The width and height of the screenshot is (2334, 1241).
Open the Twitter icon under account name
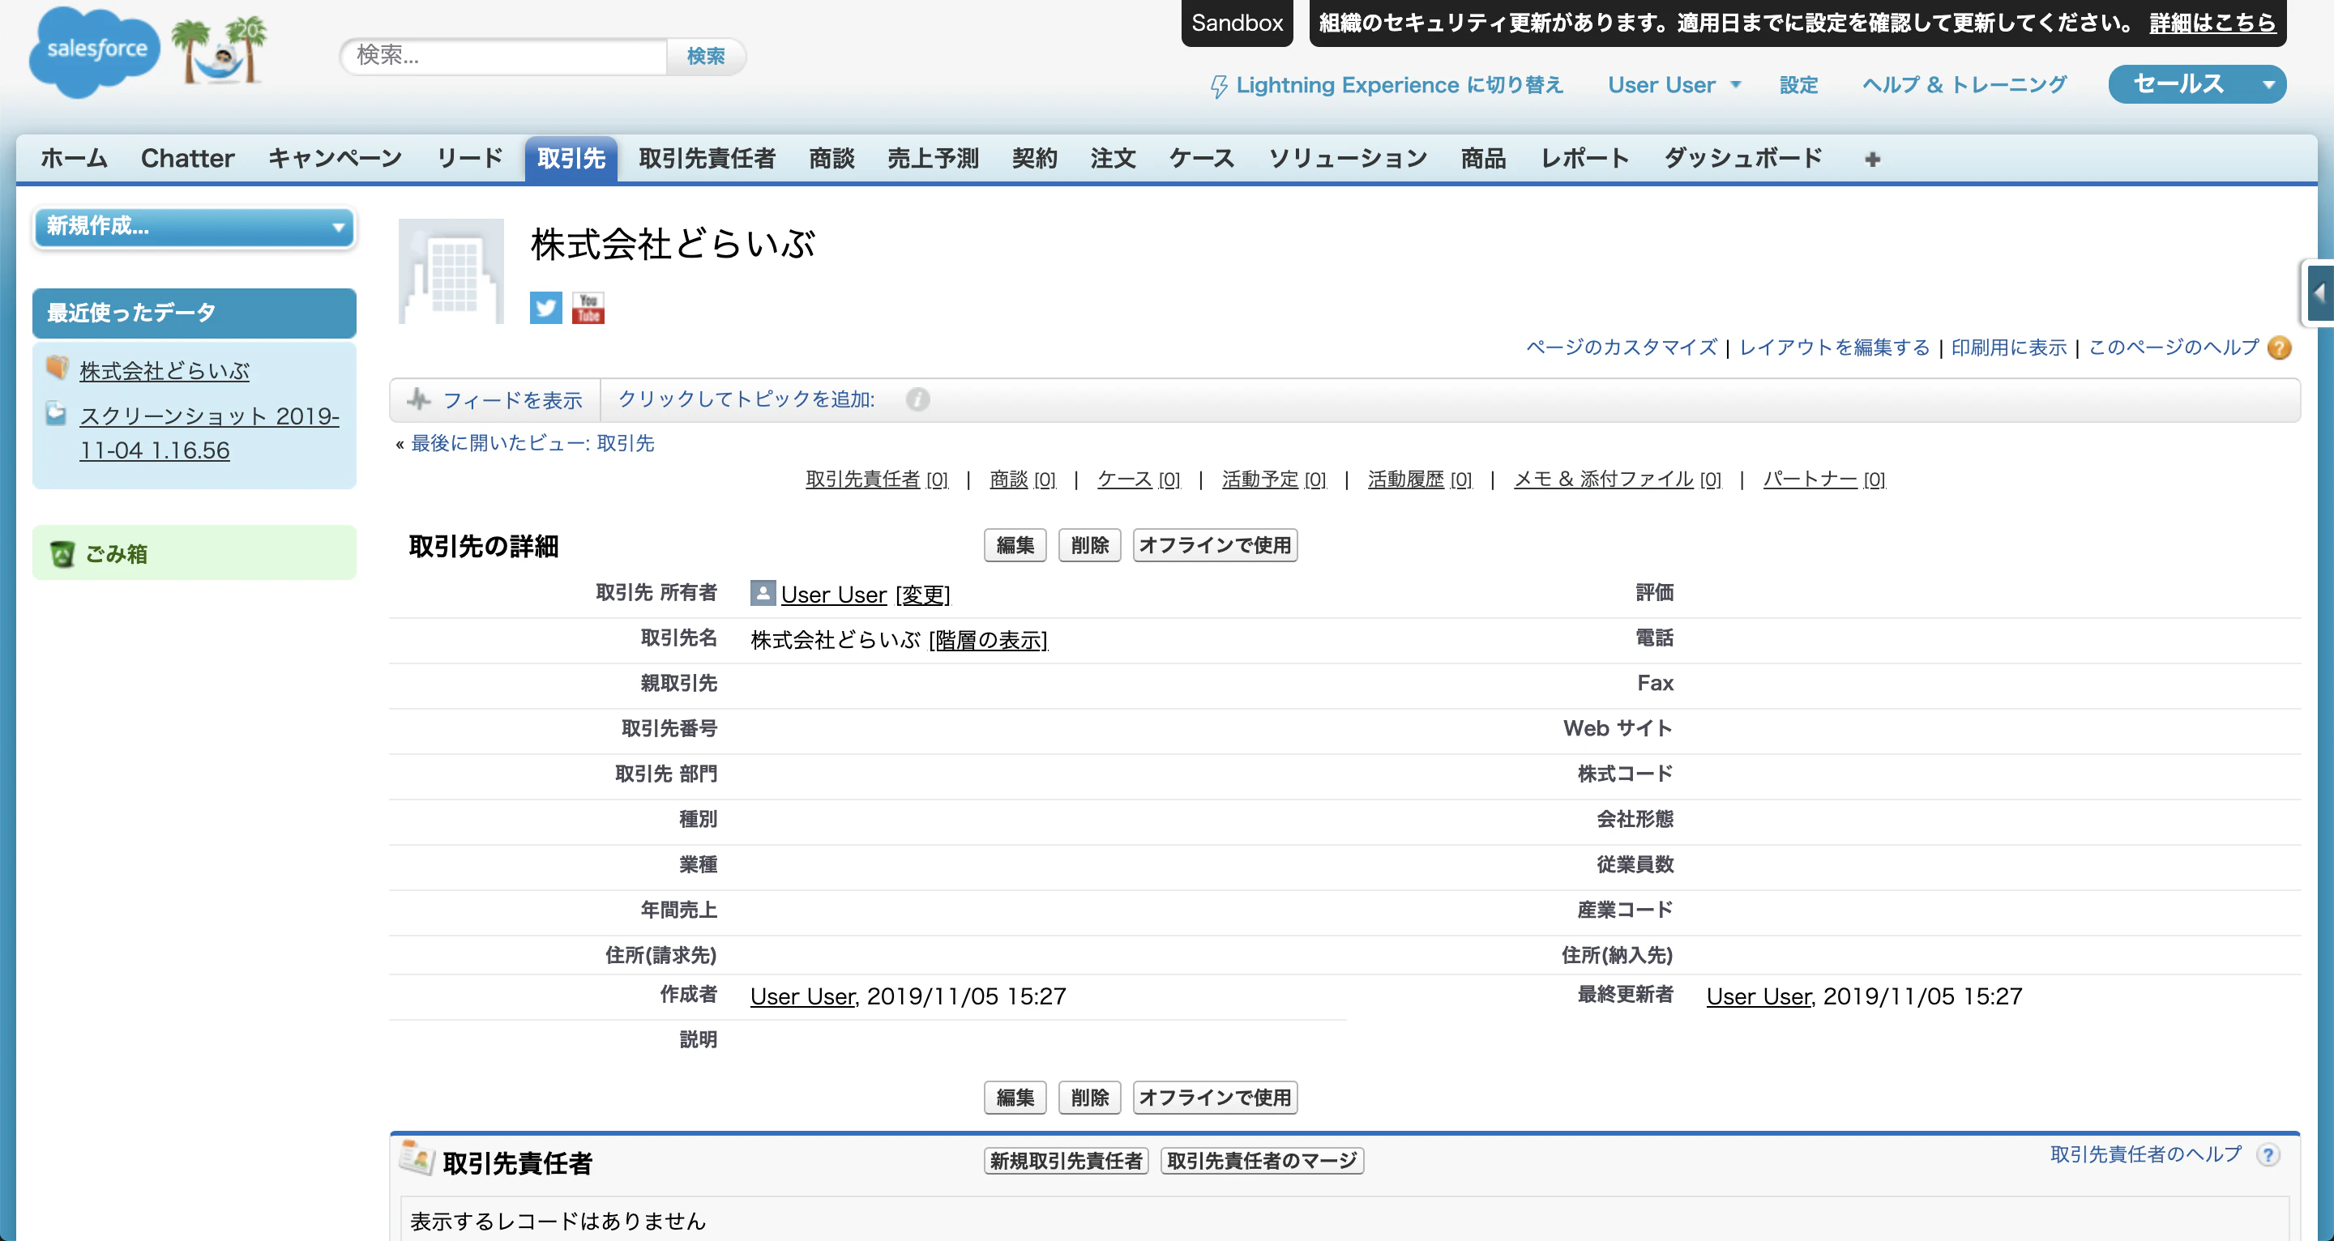(545, 308)
